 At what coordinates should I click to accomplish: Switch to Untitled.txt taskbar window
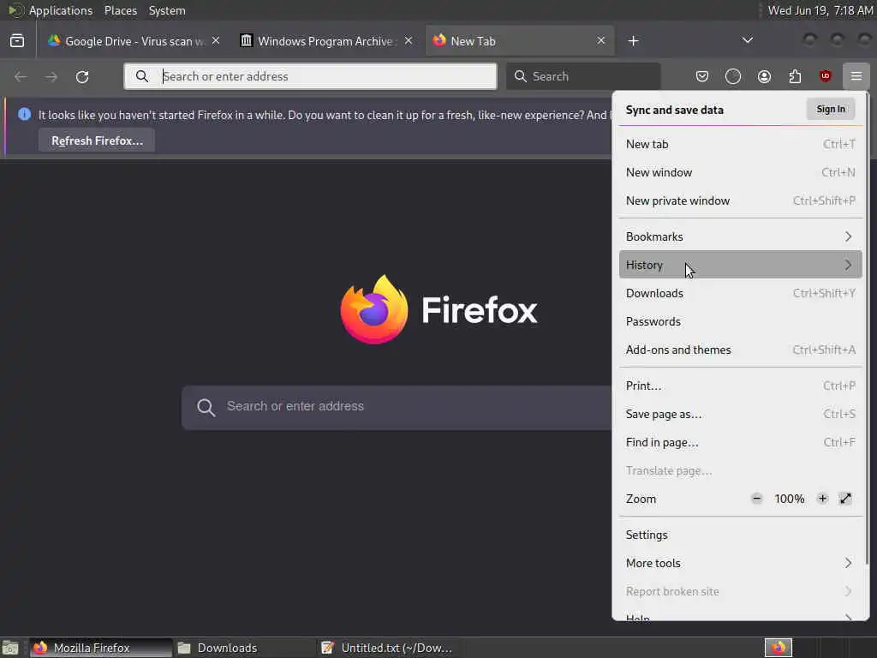tap(387, 648)
